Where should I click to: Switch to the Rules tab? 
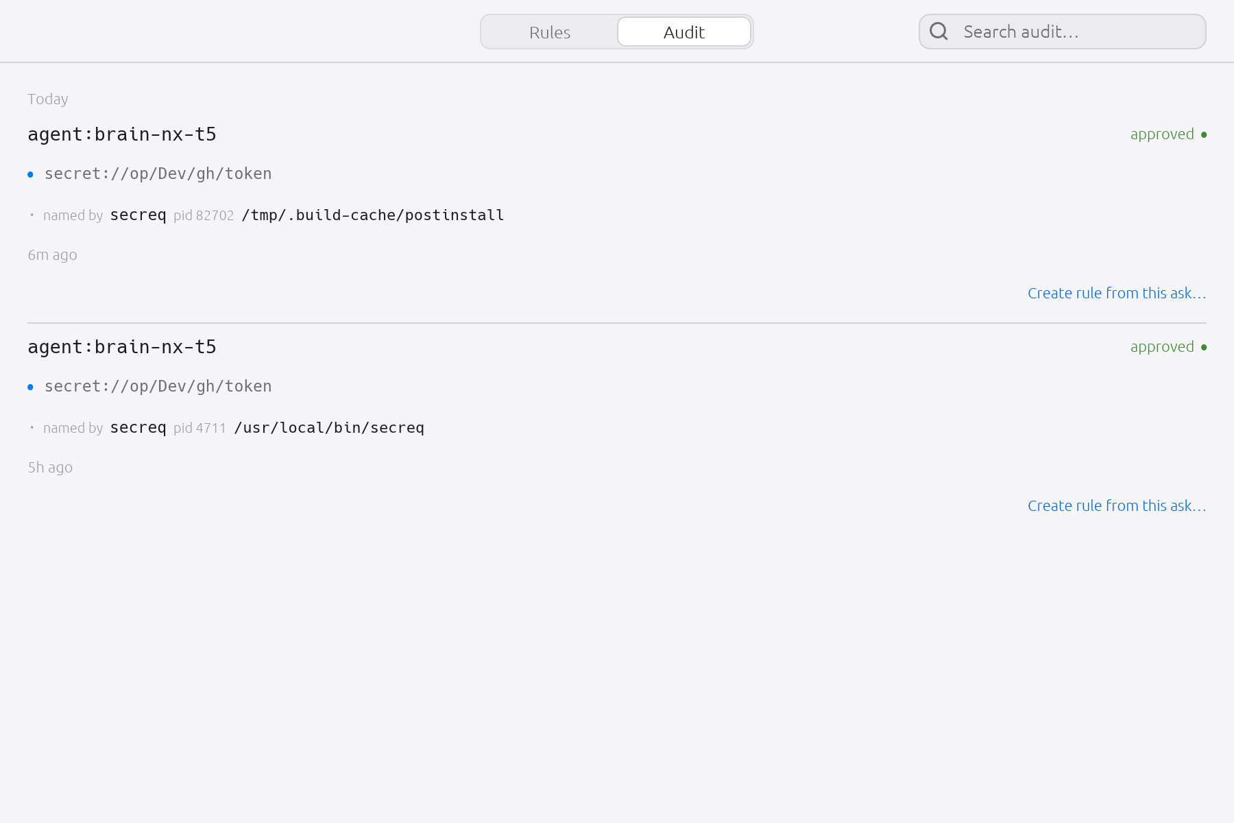point(550,32)
